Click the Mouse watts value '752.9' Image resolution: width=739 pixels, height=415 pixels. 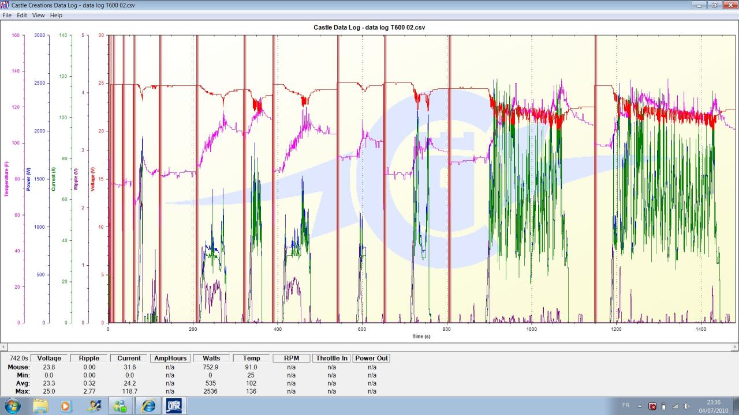tap(211, 367)
